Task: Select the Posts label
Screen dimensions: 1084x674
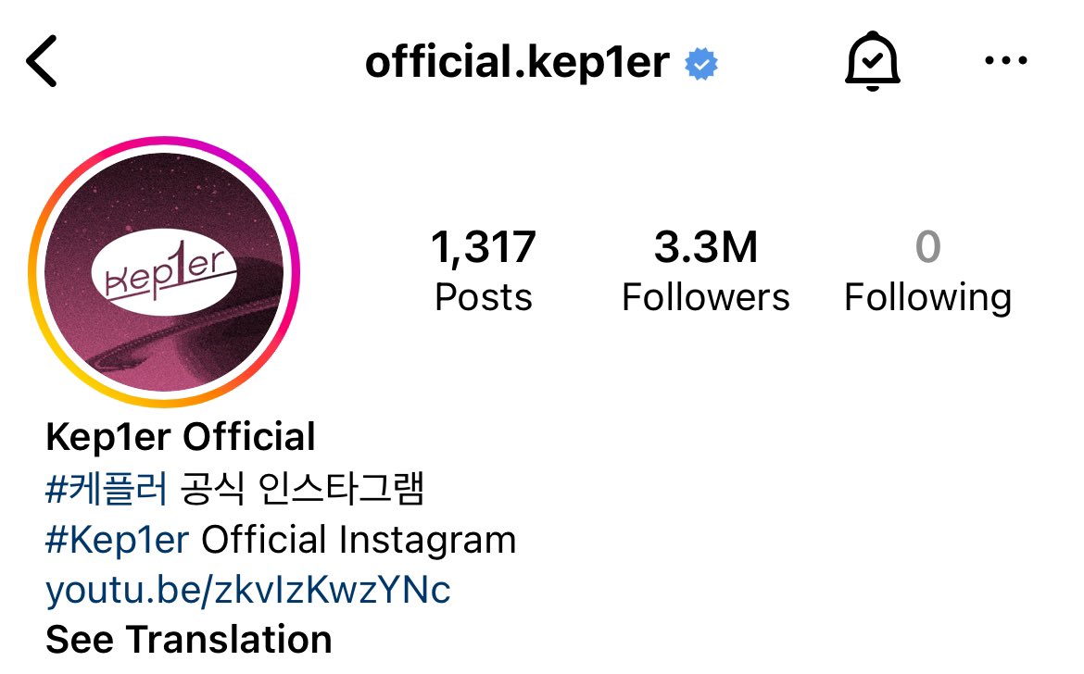Action: tap(484, 297)
